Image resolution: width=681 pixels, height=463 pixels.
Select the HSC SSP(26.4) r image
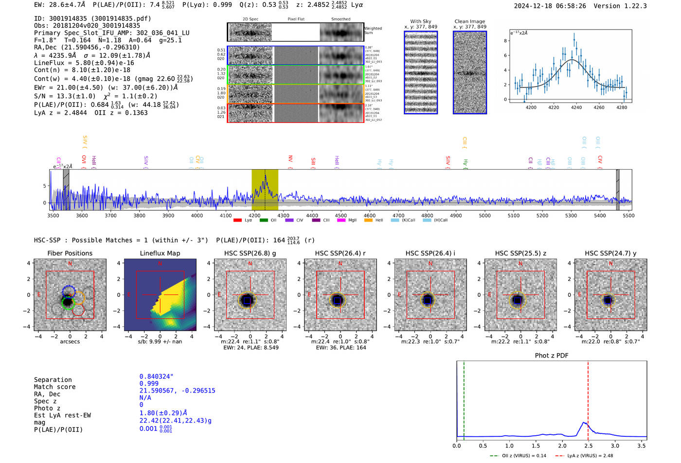pos(340,295)
